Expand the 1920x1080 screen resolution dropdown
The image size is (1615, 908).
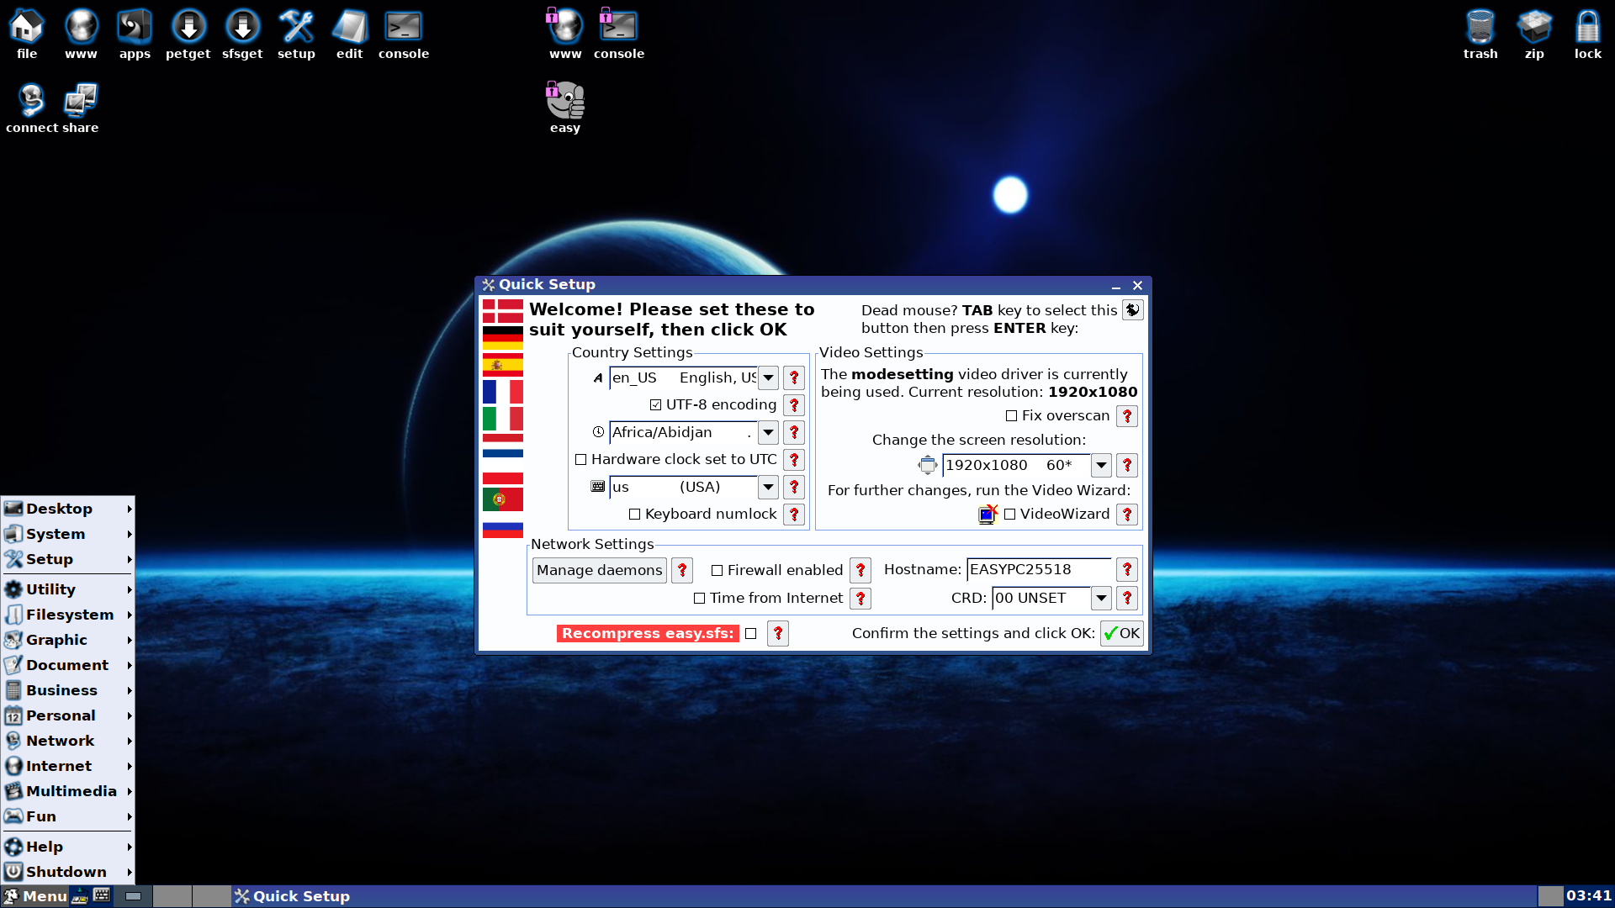click(1101, 465)
